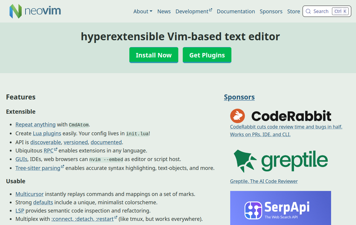356x225 pixels.
Task: Open the About dropdown menu
Action: coord(143,11)
